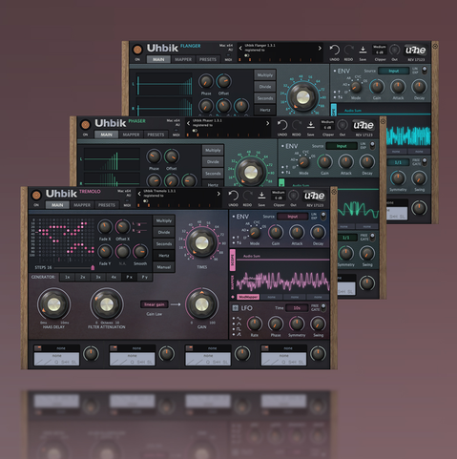Toggle the orange ON power button in Tremolo
The height and width of the screenshot is (459, 457).
point(36,195)
